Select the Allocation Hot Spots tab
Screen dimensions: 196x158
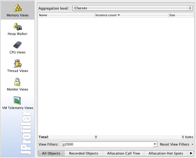(166, 153)
